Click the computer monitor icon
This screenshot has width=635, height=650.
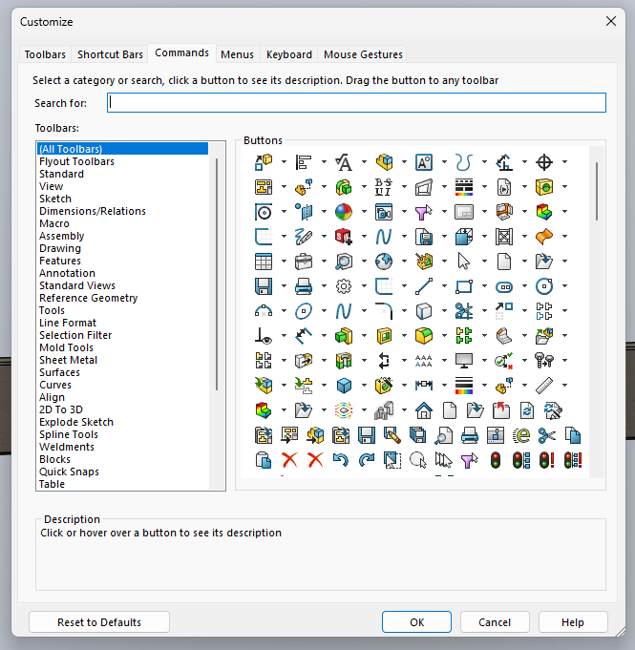464,361
